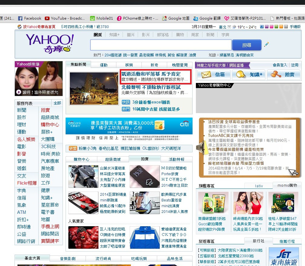Open 北韓聲明 不排除執行新核試 headline
Image resolution: width=305 pixels, height=266 pixels.
tap(151, 87)
